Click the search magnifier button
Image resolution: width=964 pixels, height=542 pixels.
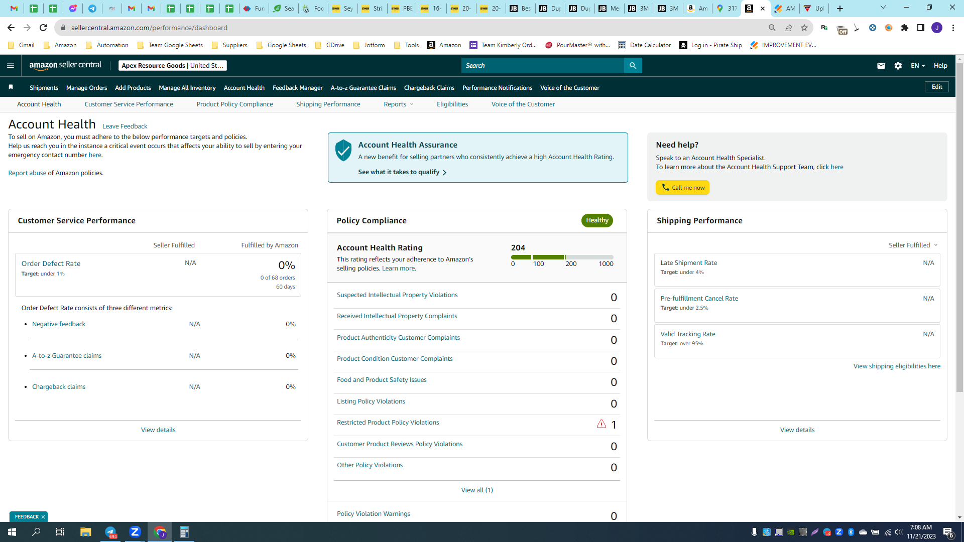(633, 66)
